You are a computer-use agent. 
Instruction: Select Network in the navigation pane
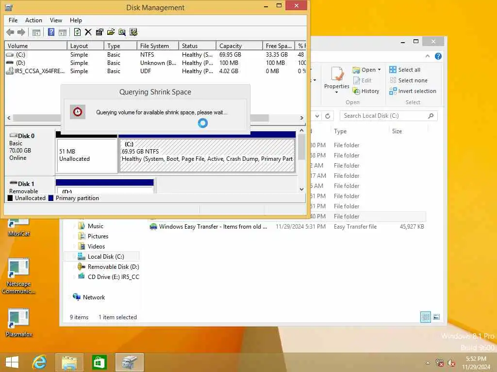pyautogui.click(x=94, y=297)
